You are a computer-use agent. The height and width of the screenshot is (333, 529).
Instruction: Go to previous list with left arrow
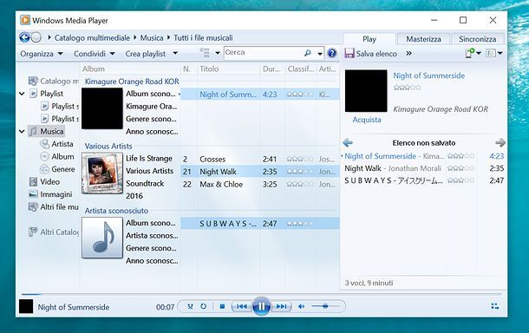pos(348,143)
